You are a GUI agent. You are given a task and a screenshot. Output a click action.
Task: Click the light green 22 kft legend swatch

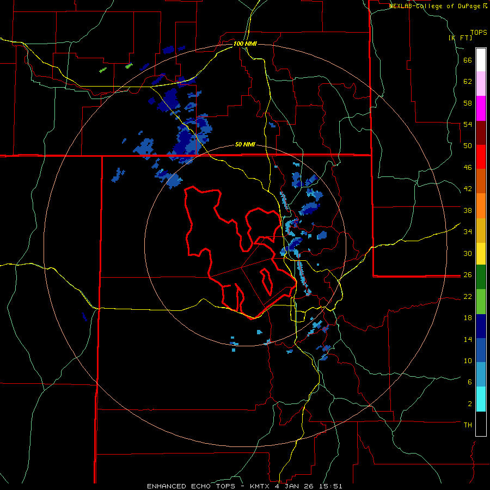(x=481, y=302)
